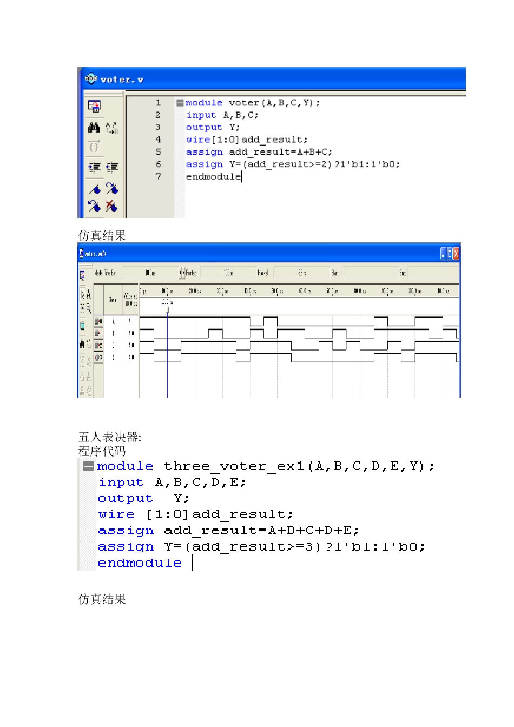This screenshot has height=727, width=514.
Task: Click the 50.0 ns mark on the time ruler
Action: [x=277, y=291]
